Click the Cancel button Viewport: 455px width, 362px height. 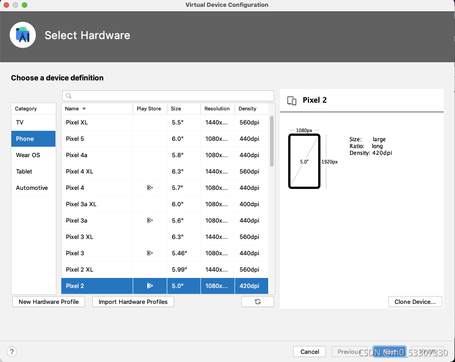(310, 352)
